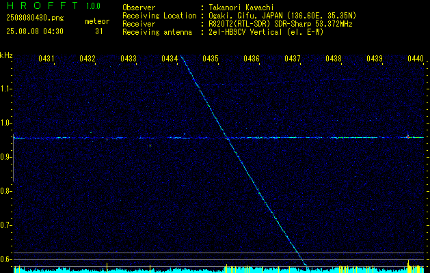Click where the diagonal trace crosses the carrier line
This screenshot has width=430, height=273.
(228, 138)
